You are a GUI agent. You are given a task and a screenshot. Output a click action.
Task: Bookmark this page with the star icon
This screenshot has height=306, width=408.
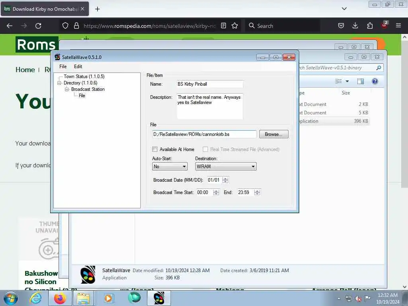(x=235, y=25)
